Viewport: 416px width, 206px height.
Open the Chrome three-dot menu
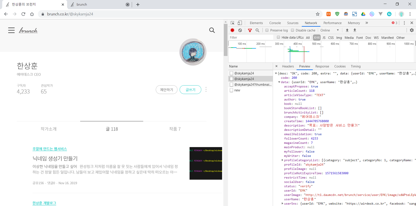(410, 14)
